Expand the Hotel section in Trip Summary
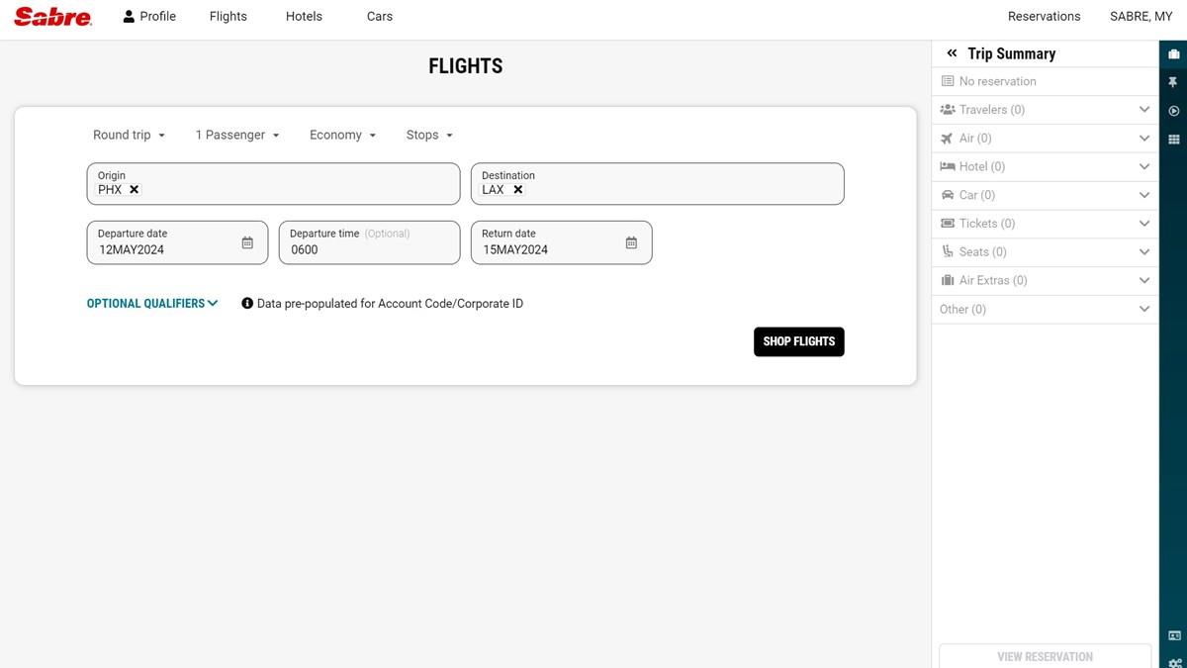Screen dimensions: 1187x668 click(x=1143, y=166)
